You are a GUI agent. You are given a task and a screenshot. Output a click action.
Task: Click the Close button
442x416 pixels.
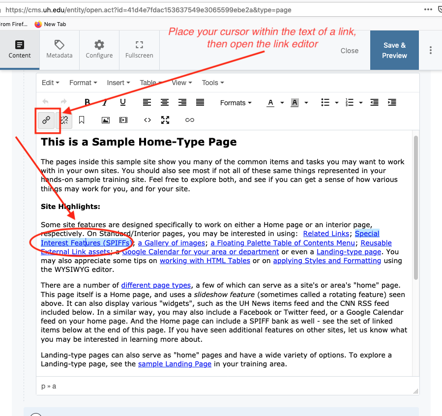coord(350,51)
